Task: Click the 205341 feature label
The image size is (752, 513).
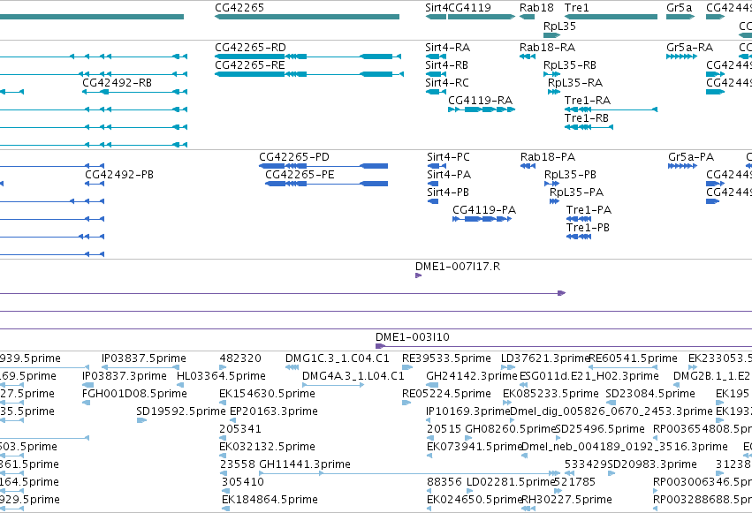Action: coord(239,429)
